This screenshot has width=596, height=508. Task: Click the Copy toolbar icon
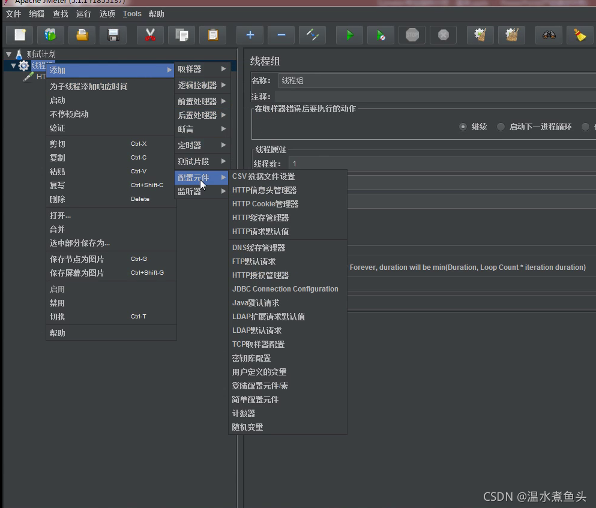182,35
